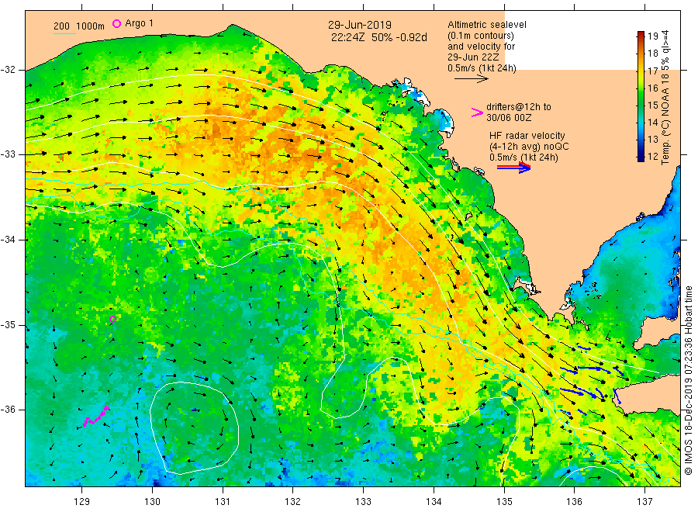This screenshot has height=512, width=698.
Task: Click the longitude label 134
Action: (x=434, y=502)
